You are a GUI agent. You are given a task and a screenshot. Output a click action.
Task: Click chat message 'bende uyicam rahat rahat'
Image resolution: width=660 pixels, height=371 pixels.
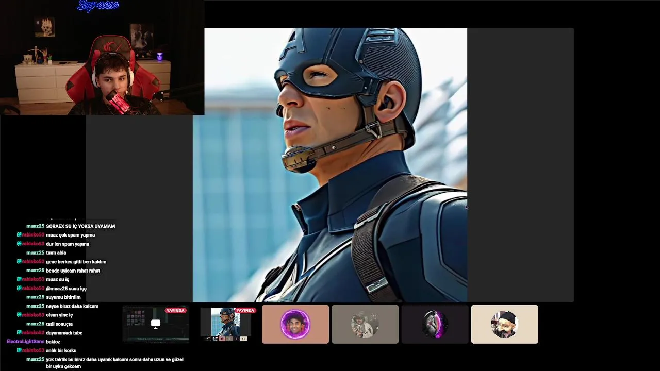73,271
